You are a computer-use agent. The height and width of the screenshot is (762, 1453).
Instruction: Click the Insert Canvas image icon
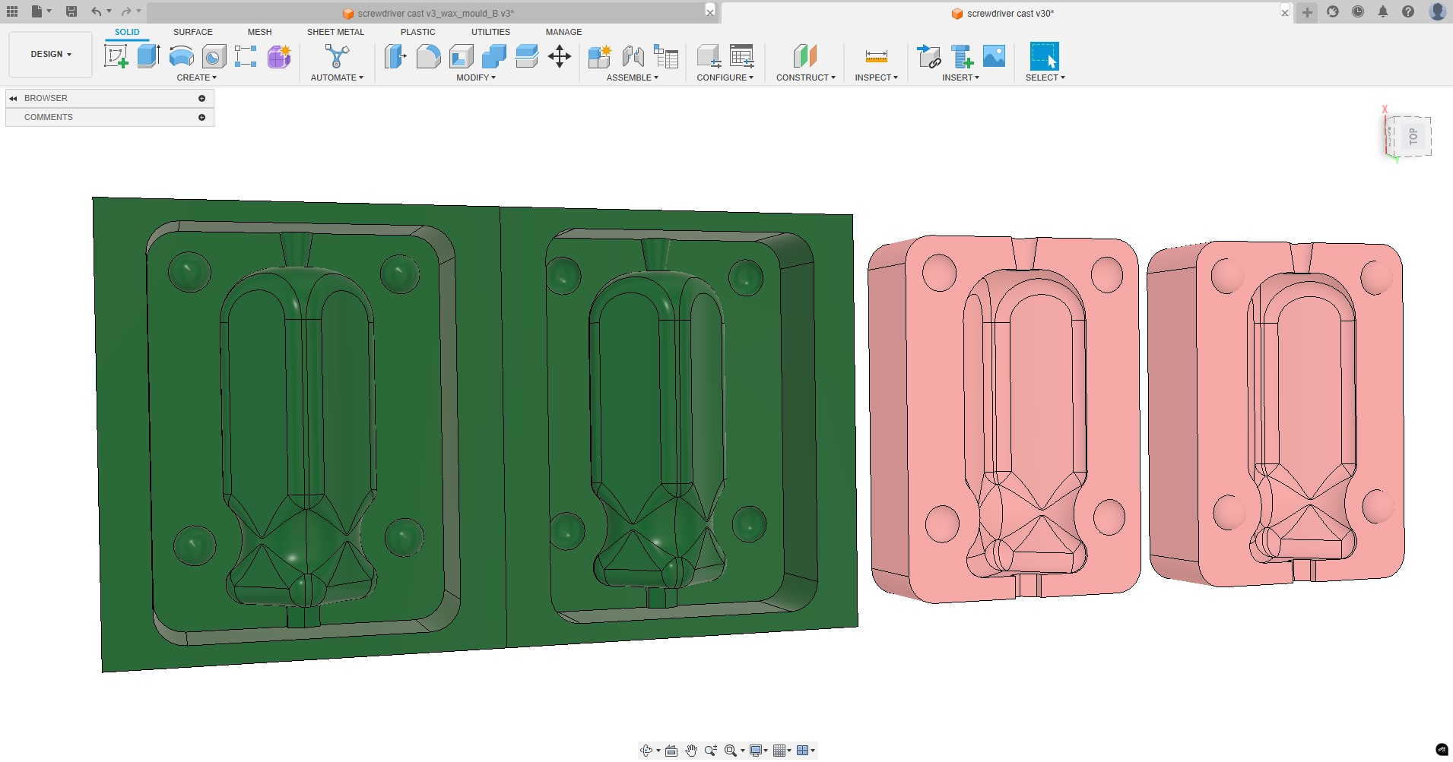[995, 56]
